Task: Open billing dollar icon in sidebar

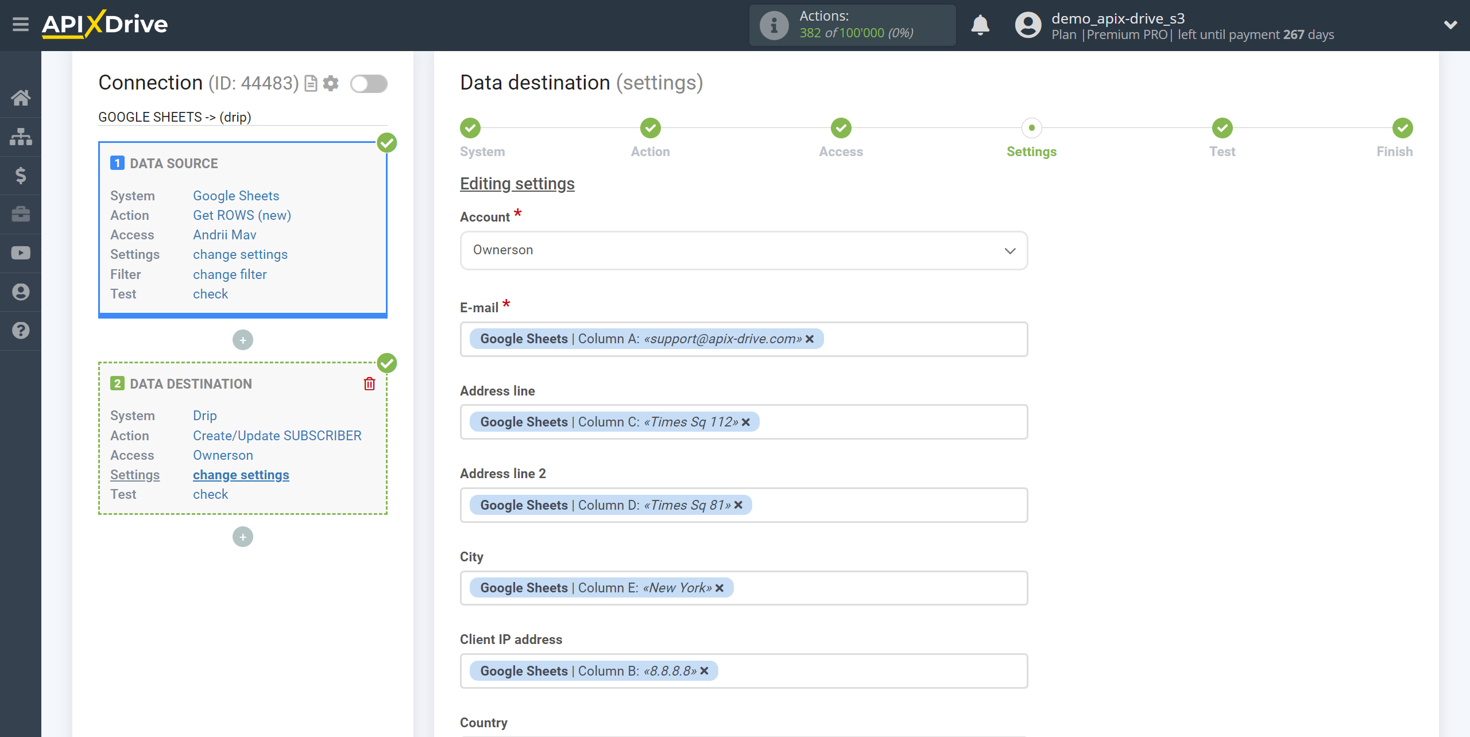Action: tap(21, 175)
